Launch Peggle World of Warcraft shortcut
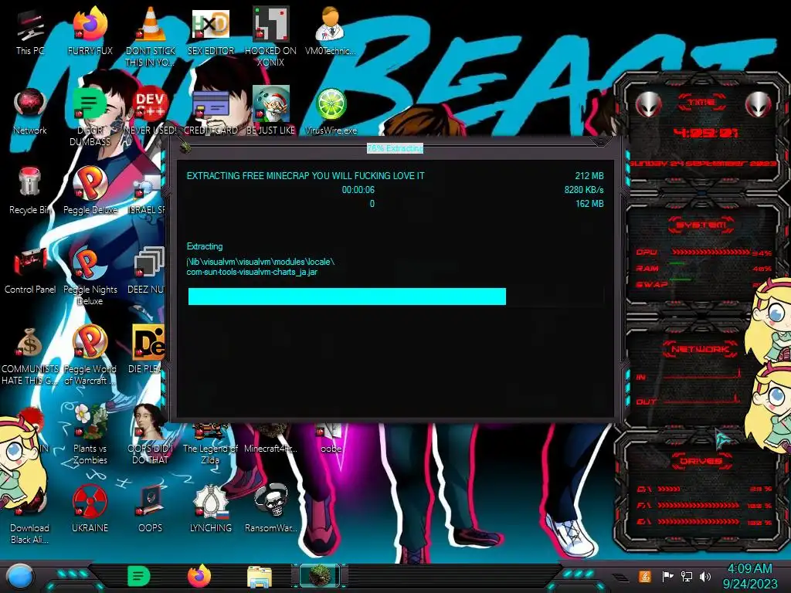Image resolution: width=791 pixels, height=593 pixels. tap(90, 342)
